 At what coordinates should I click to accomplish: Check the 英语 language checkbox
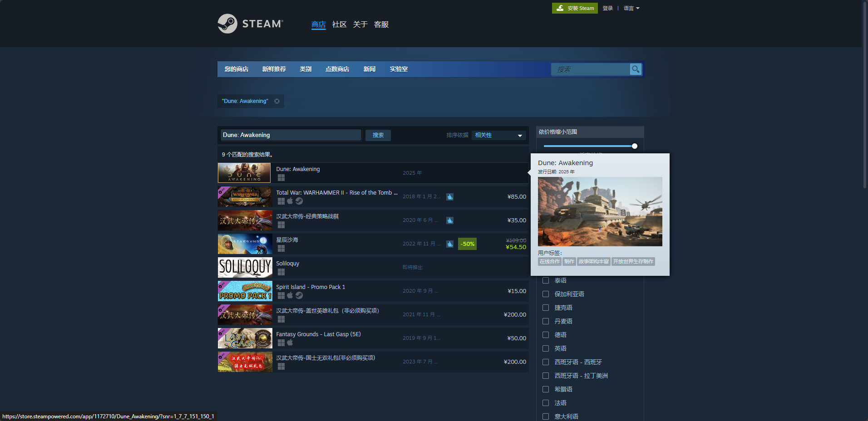pos(546,348)
